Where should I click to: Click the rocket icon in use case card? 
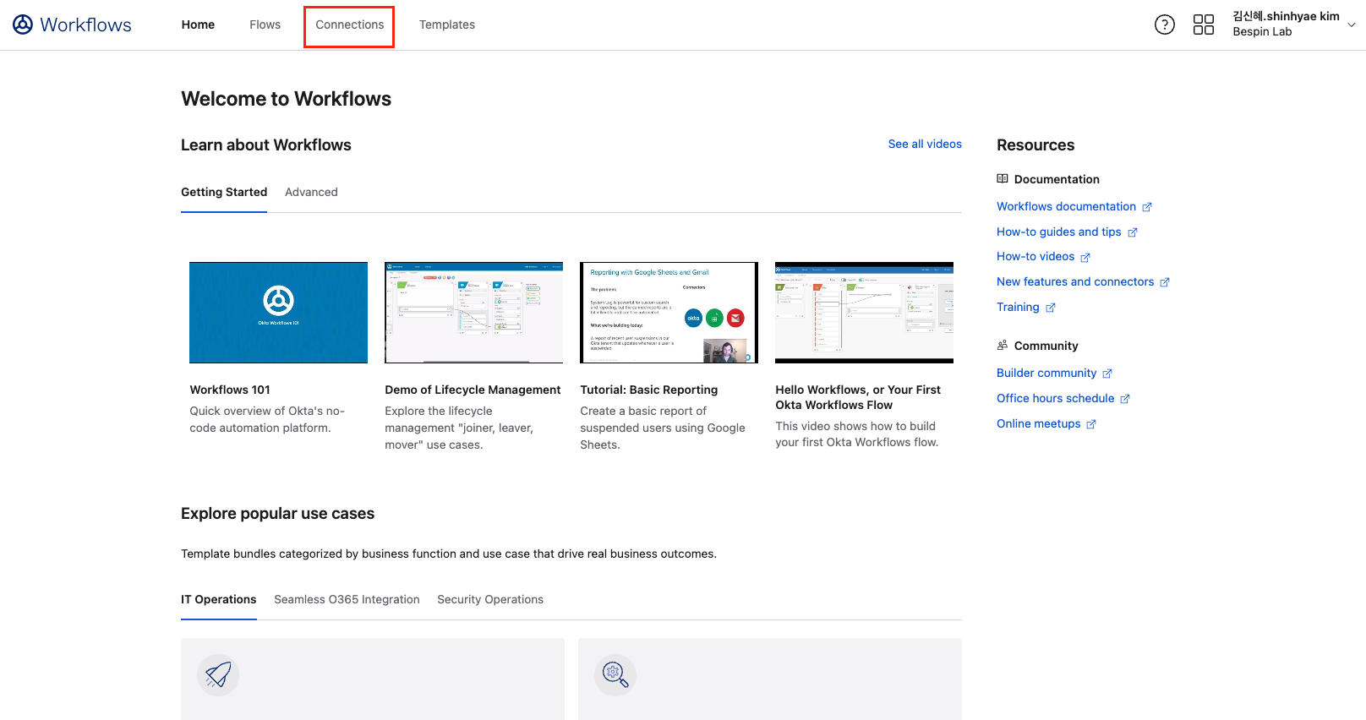[x=218, y=674]
